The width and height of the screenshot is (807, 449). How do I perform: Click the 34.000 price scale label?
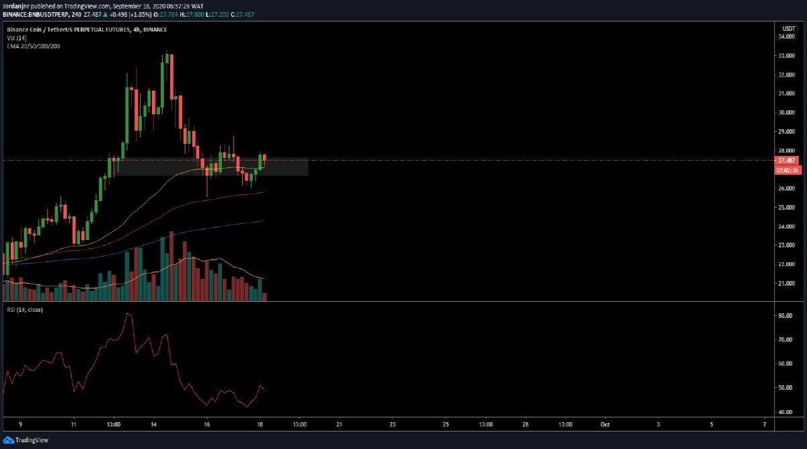(x=787, y=37)
